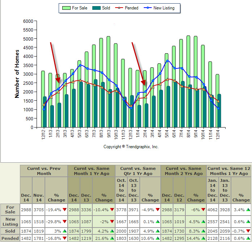252x242 pixels.
Task: Click the Sold value 1730
Action: pyautogui.click(x=179, y=231)
